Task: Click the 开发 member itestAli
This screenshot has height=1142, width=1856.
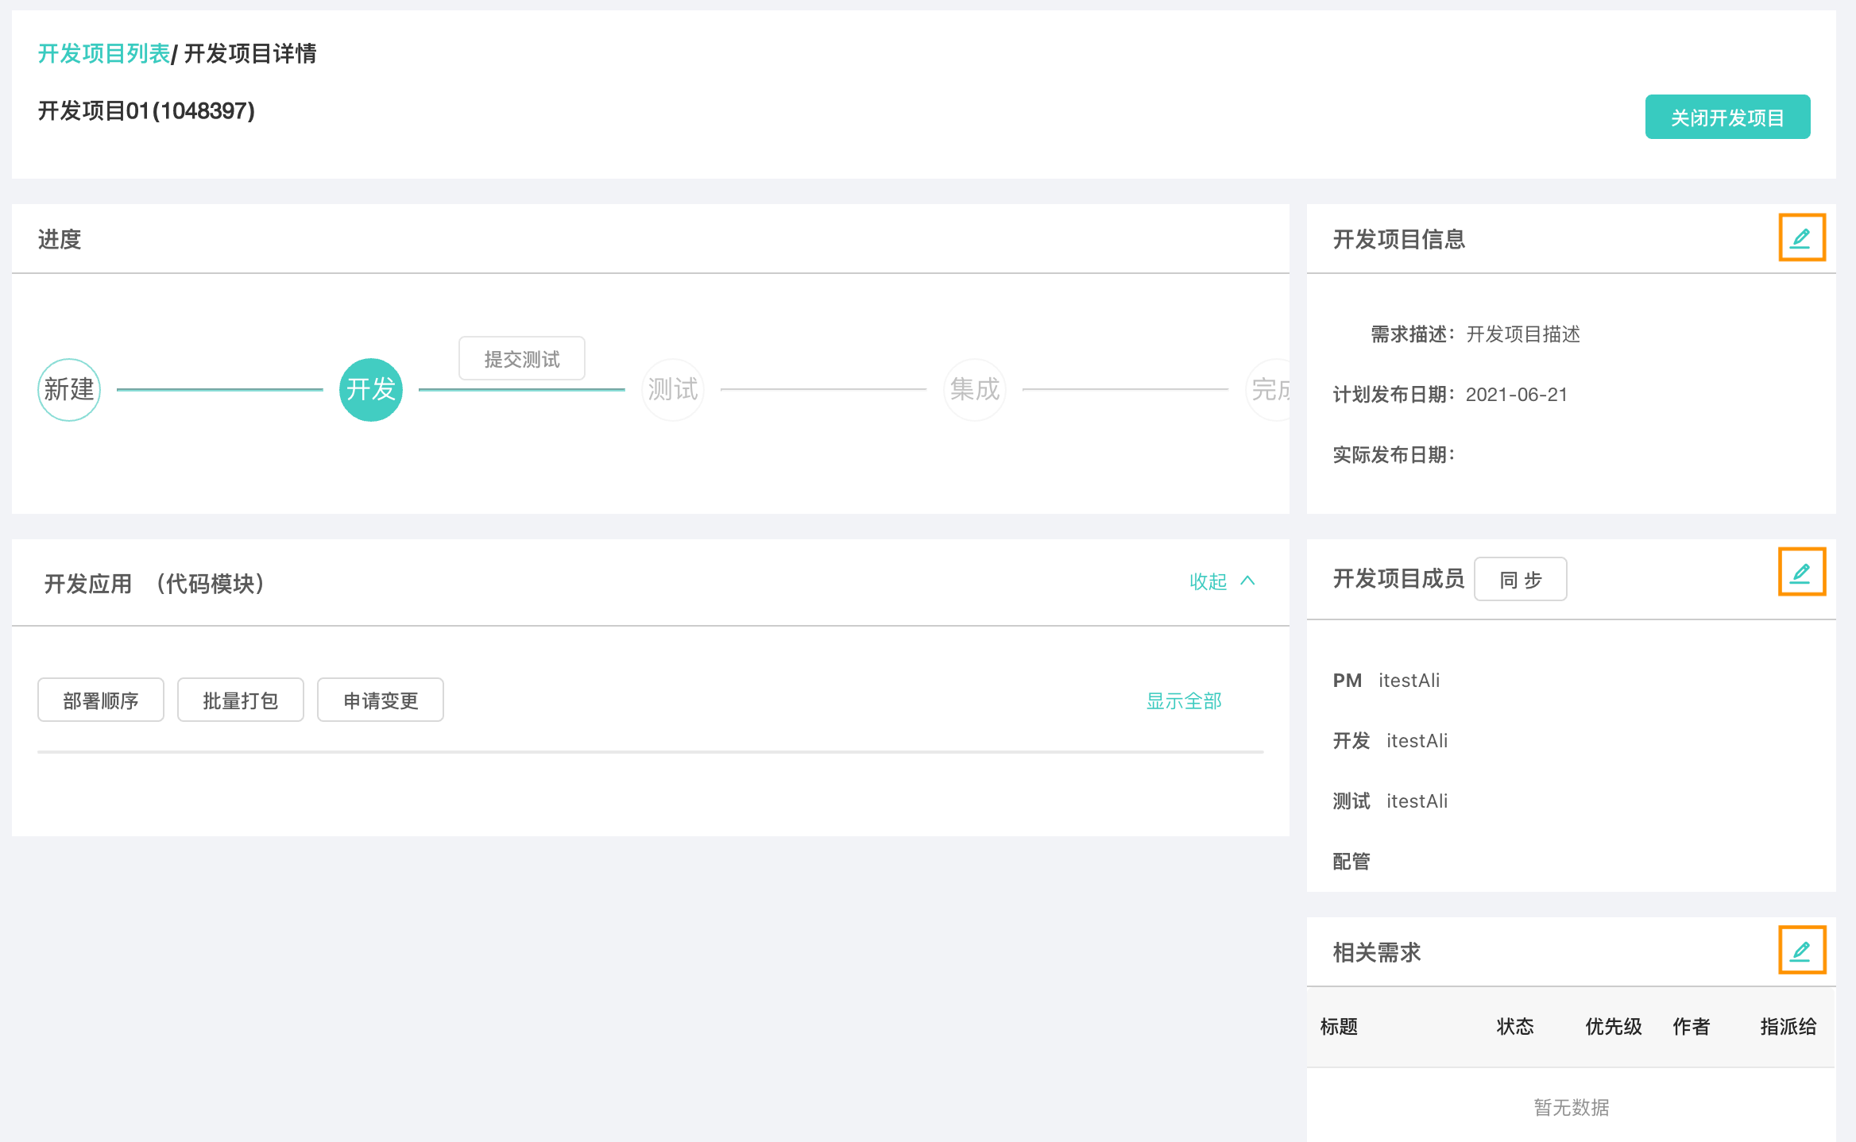Action: pyautogui.click(x=1417, y=741)
